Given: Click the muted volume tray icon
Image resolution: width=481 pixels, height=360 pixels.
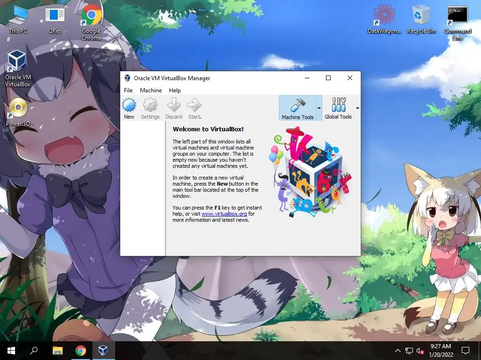Looking at the screenshot, I should pyautogui.click(x=420, y=351).
